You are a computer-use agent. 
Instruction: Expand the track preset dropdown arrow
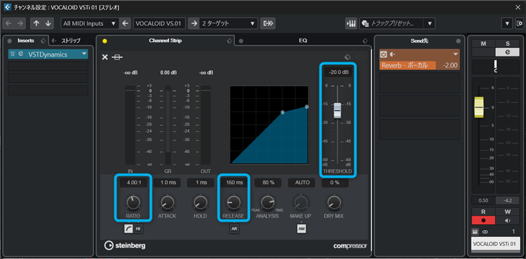pos(429,24)
